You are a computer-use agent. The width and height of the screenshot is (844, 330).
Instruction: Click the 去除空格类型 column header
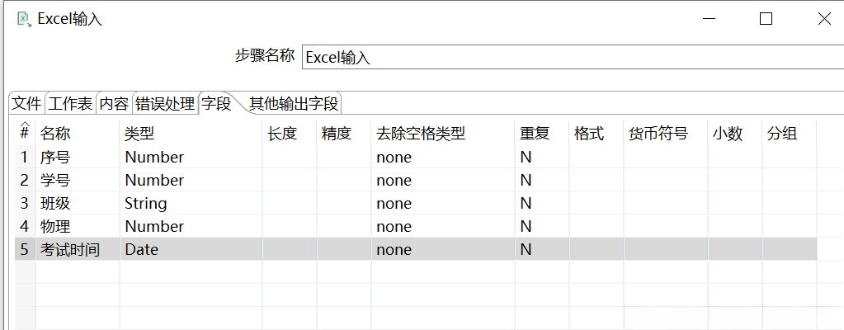pos(421,134)
